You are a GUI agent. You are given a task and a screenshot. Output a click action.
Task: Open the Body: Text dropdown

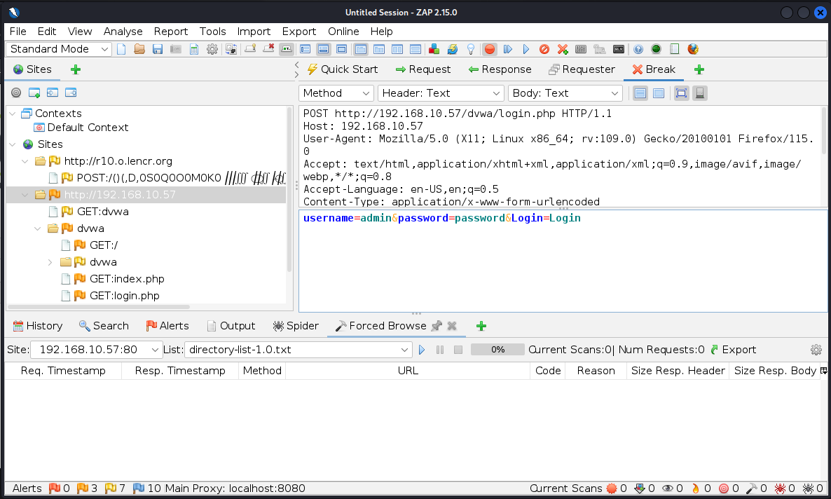click(x=565, y=93)
